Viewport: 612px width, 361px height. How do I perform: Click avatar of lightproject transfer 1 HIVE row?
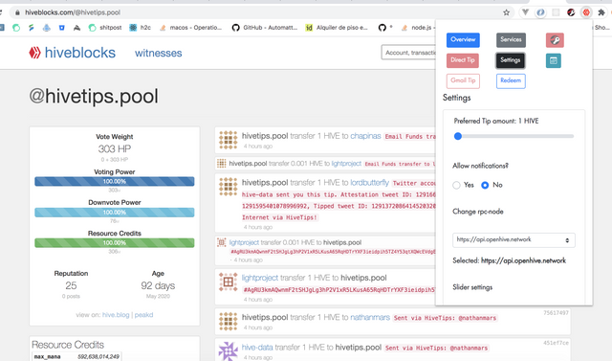click(x=228, y=282)
